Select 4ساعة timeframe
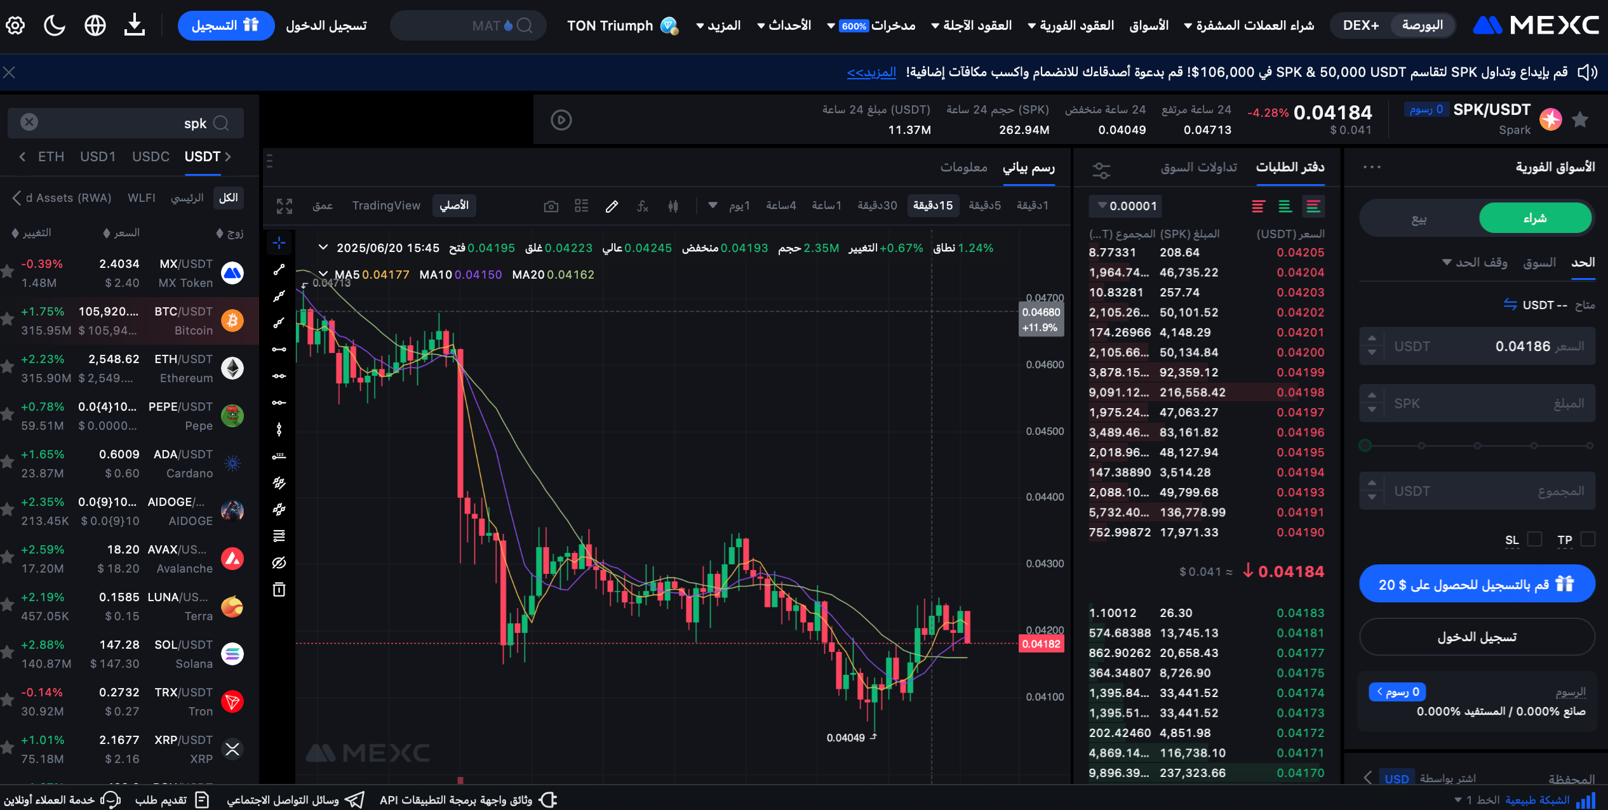 coord(781,206)
